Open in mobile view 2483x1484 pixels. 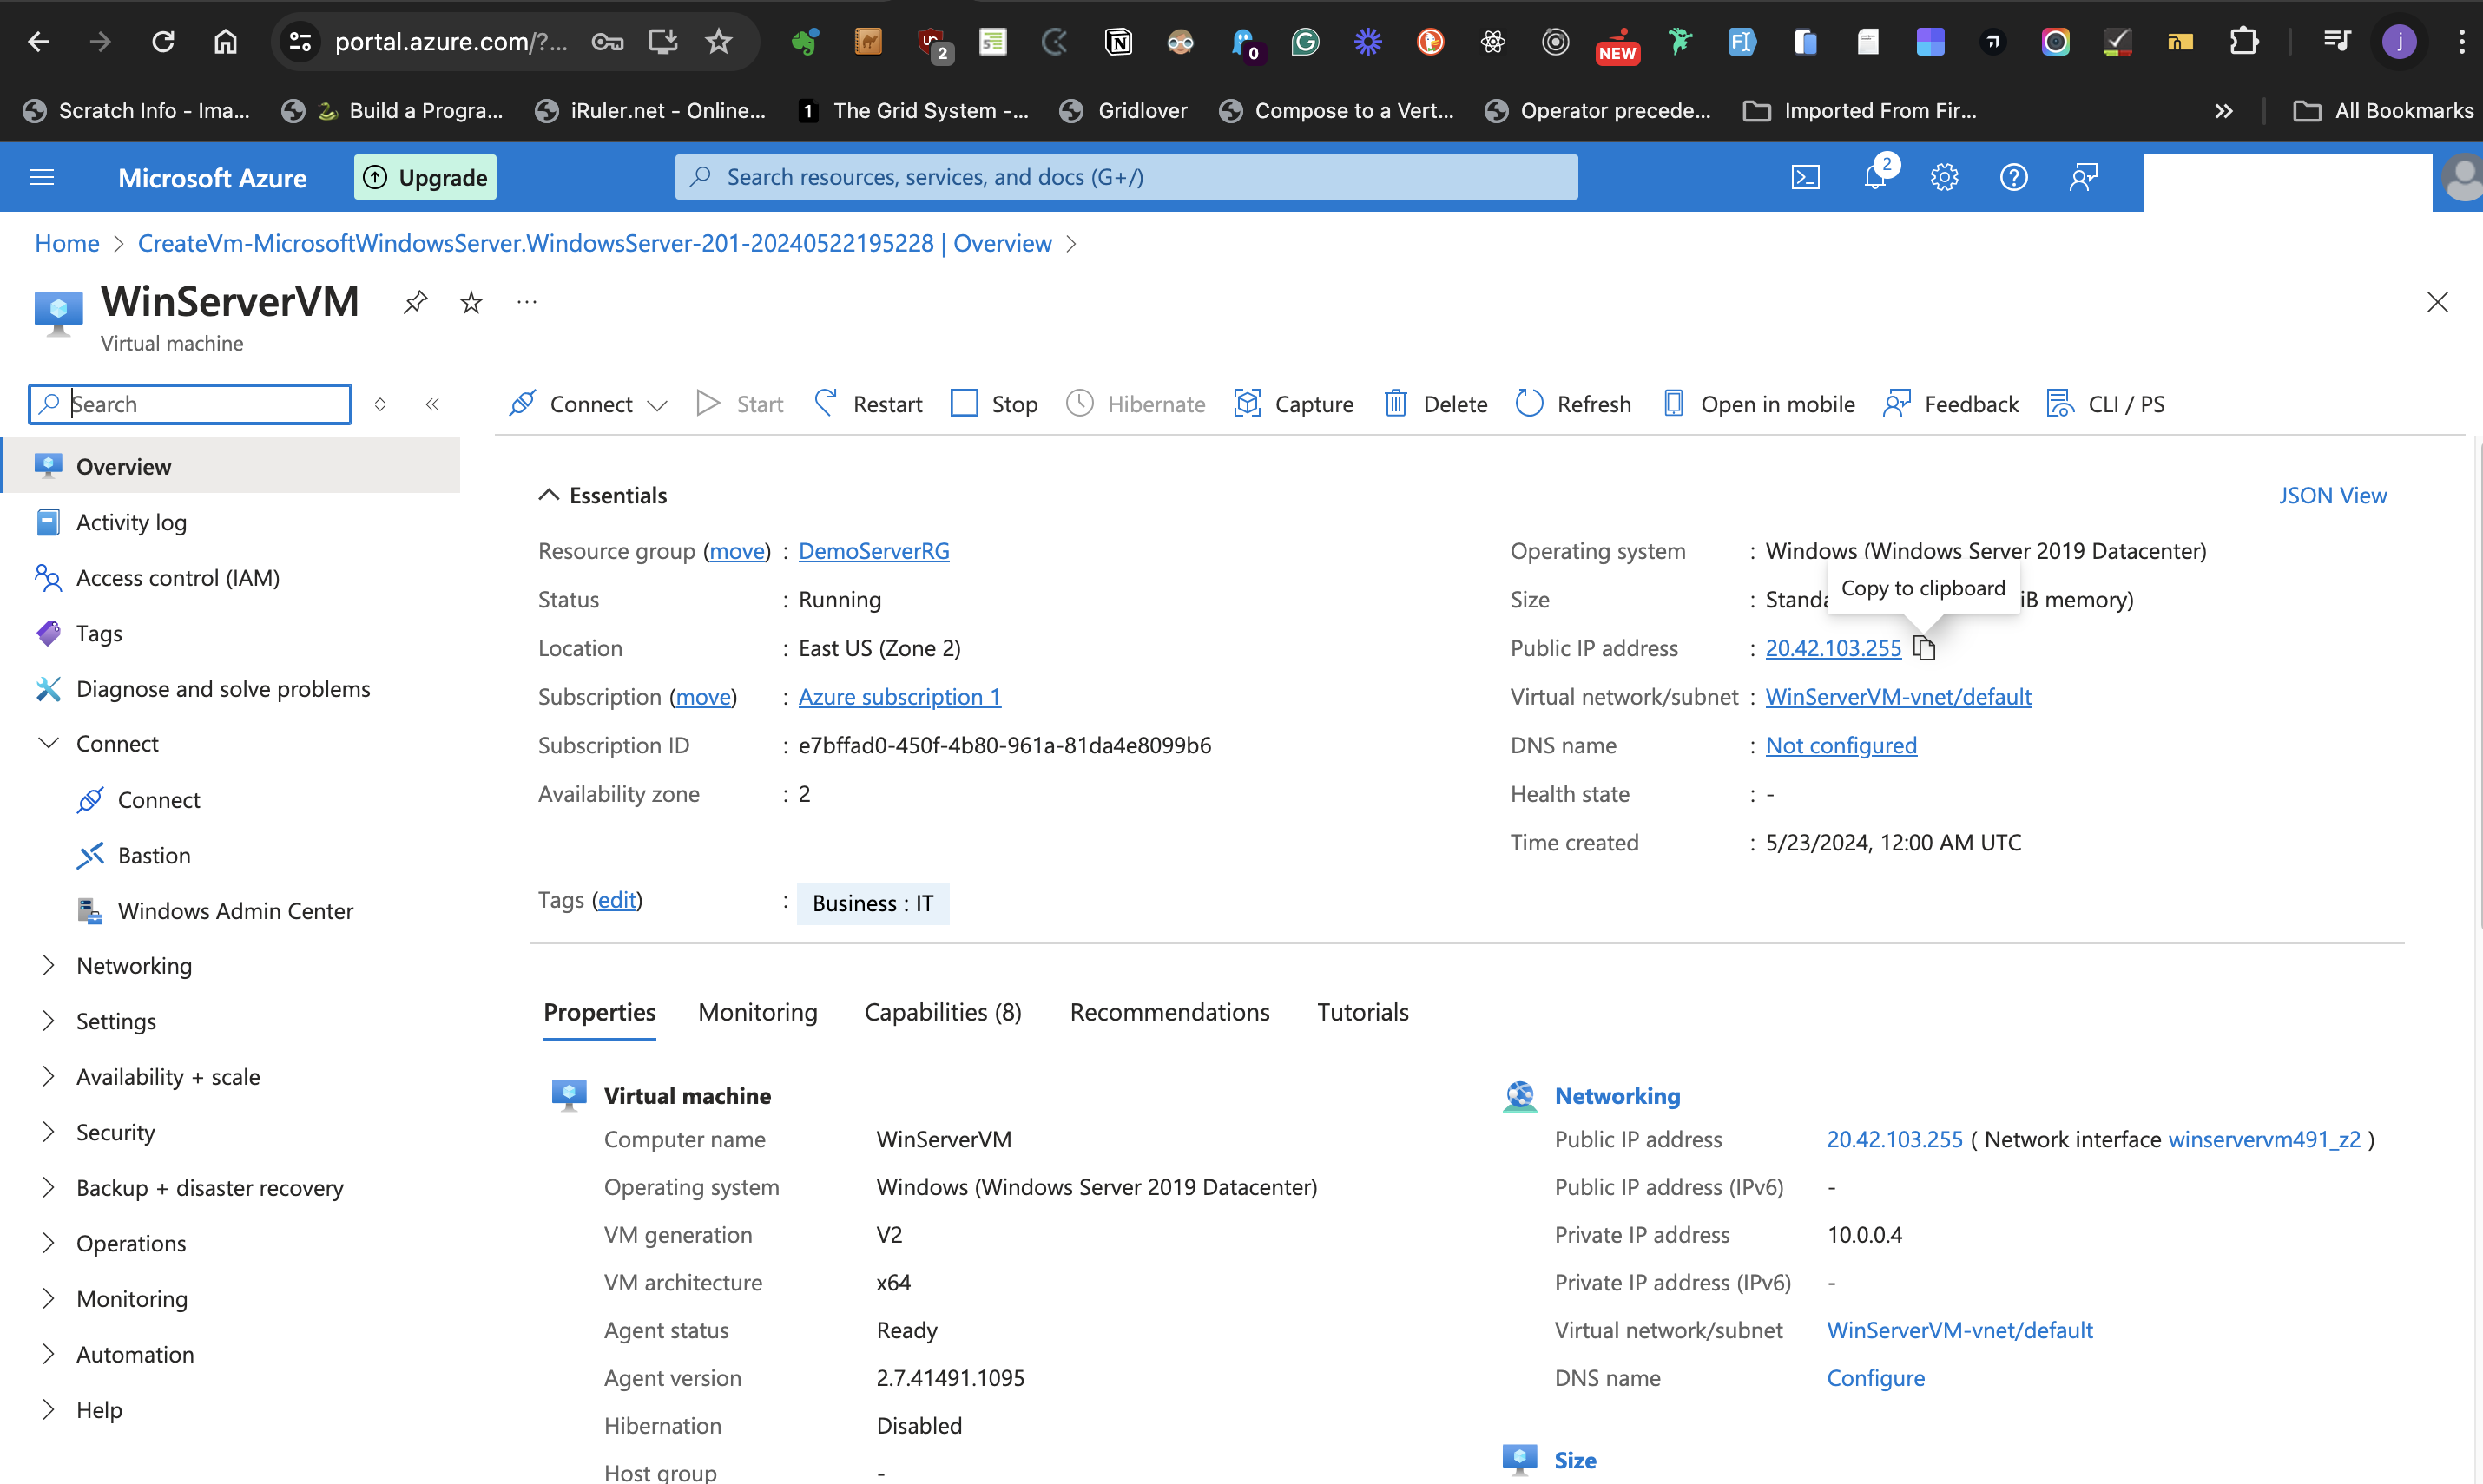click(x=1758, y=403)
